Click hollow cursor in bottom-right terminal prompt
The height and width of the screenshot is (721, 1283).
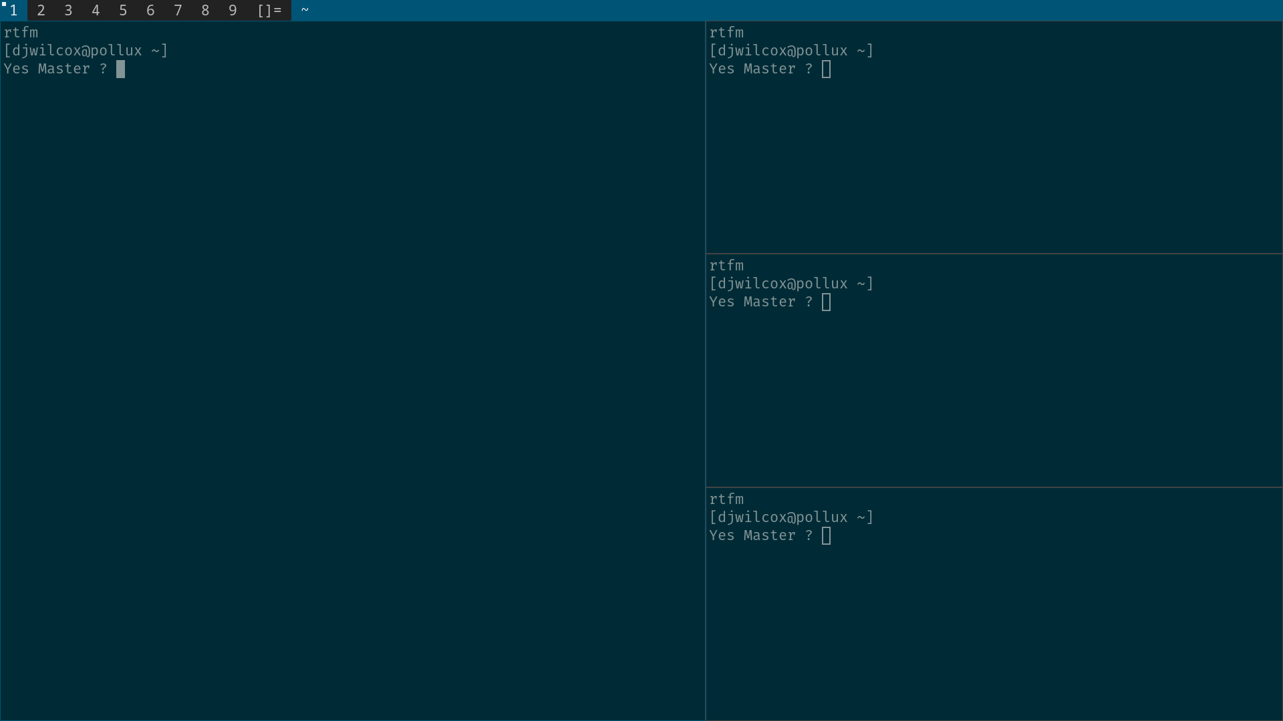[827, 535]
